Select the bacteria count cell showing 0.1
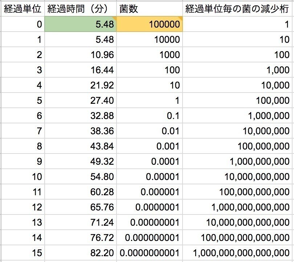294x262 pixels. [150, 116]
